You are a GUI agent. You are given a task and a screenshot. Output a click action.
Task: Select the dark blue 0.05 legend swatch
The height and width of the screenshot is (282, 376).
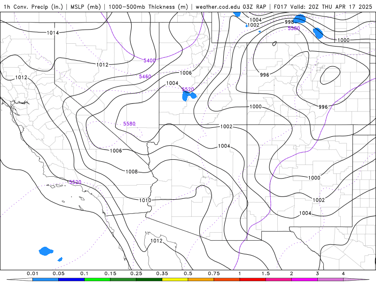coord(71,280)
